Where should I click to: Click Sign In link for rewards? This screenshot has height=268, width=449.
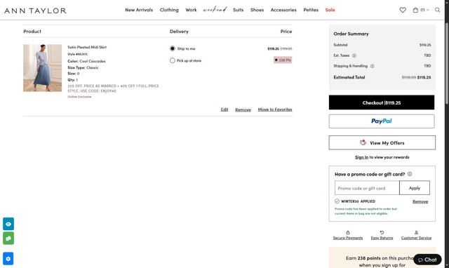point(362,157)
